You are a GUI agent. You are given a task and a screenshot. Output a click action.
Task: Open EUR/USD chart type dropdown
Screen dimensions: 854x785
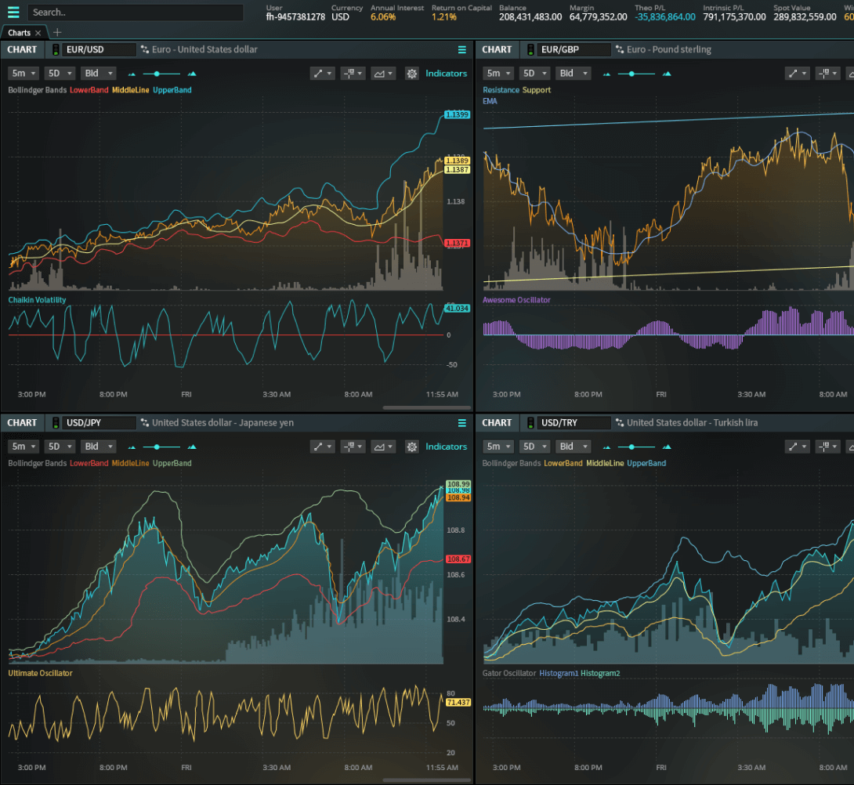[383, 73]
